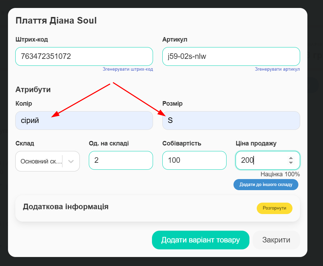Decrease Ціна продажу with down arrow
323x266 pixels.
291,163
